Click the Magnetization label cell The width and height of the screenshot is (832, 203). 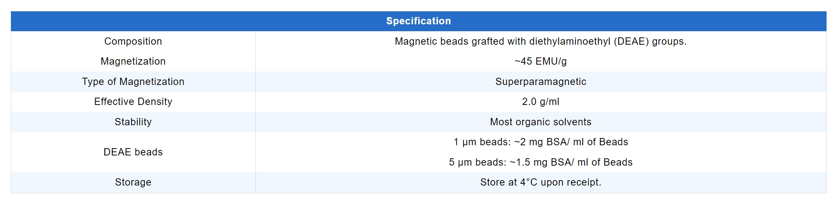(133, 61)
